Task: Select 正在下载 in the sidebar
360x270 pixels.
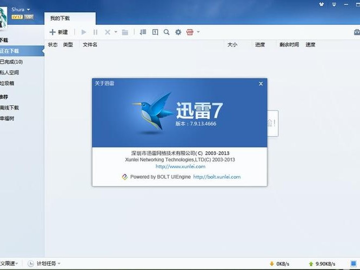Action: click(22, 51)
